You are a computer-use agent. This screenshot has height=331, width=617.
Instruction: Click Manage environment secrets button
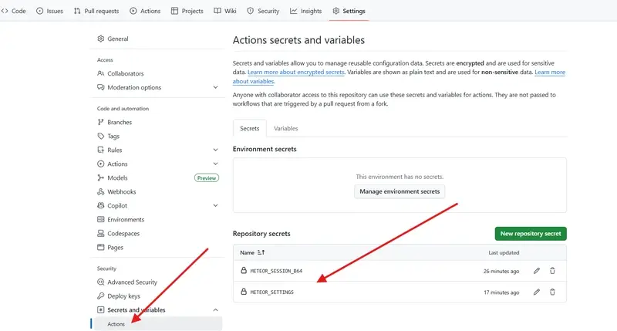[400, 191]
